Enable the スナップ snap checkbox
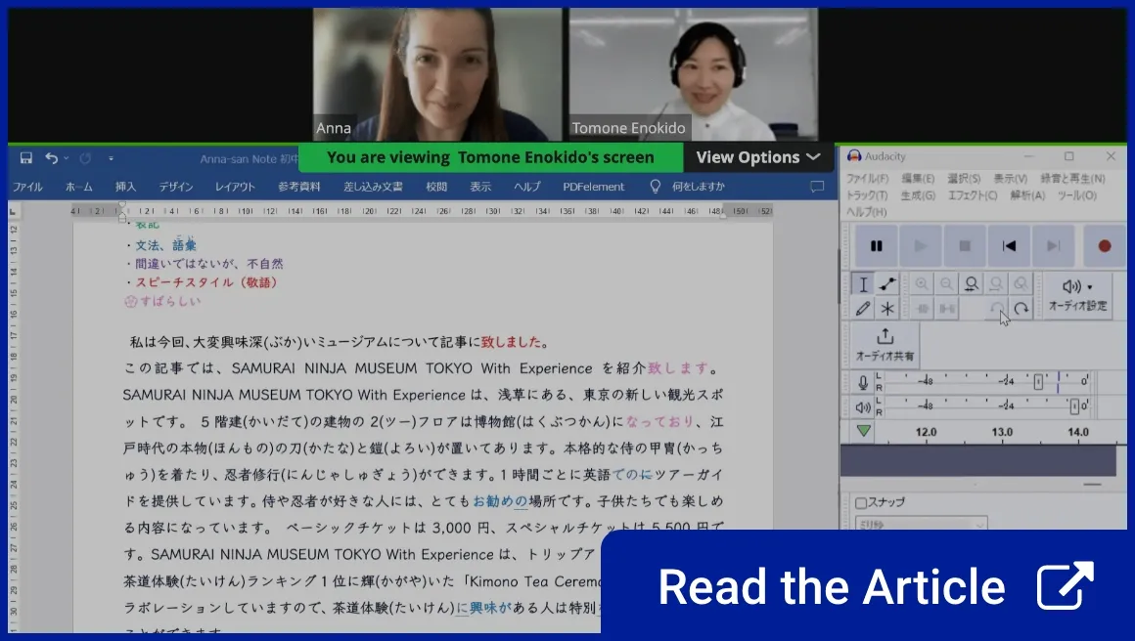The height and width of the screenshot is (641, 1135). click(x=861, y=503)
